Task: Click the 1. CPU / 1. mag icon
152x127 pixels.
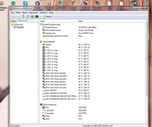Action: point(44,50)
